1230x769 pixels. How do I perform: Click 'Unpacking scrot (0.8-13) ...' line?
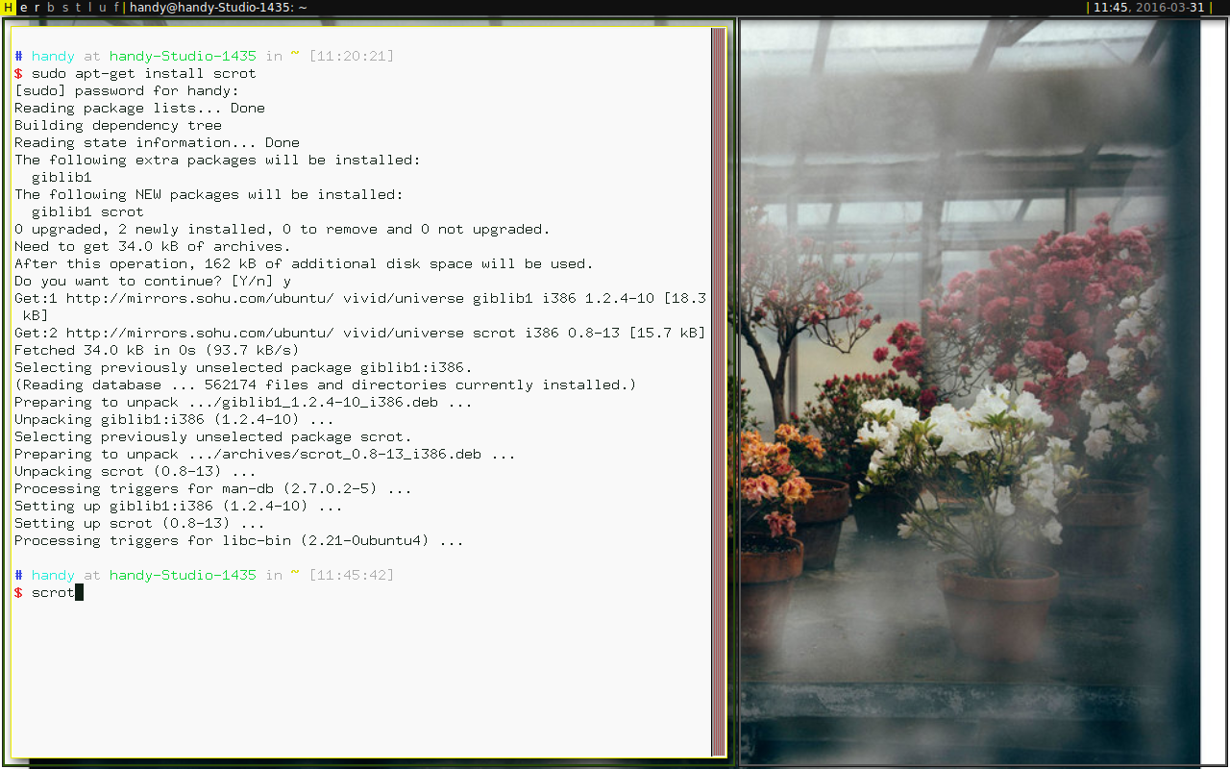click(x=135, y=472)
